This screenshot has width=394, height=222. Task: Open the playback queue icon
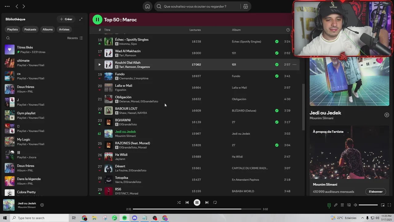(342, 205)
